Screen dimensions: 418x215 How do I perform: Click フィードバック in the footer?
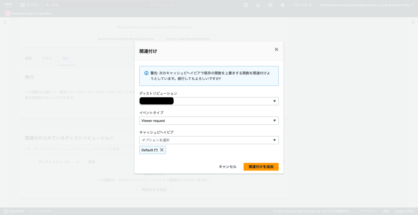click(x=40, y=211)
